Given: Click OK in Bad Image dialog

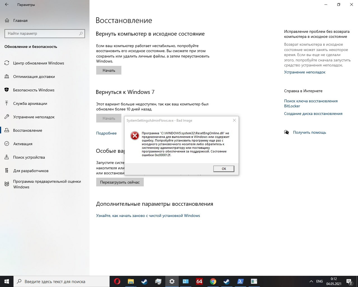Looking at the screenshot, I should pos(224,169).
